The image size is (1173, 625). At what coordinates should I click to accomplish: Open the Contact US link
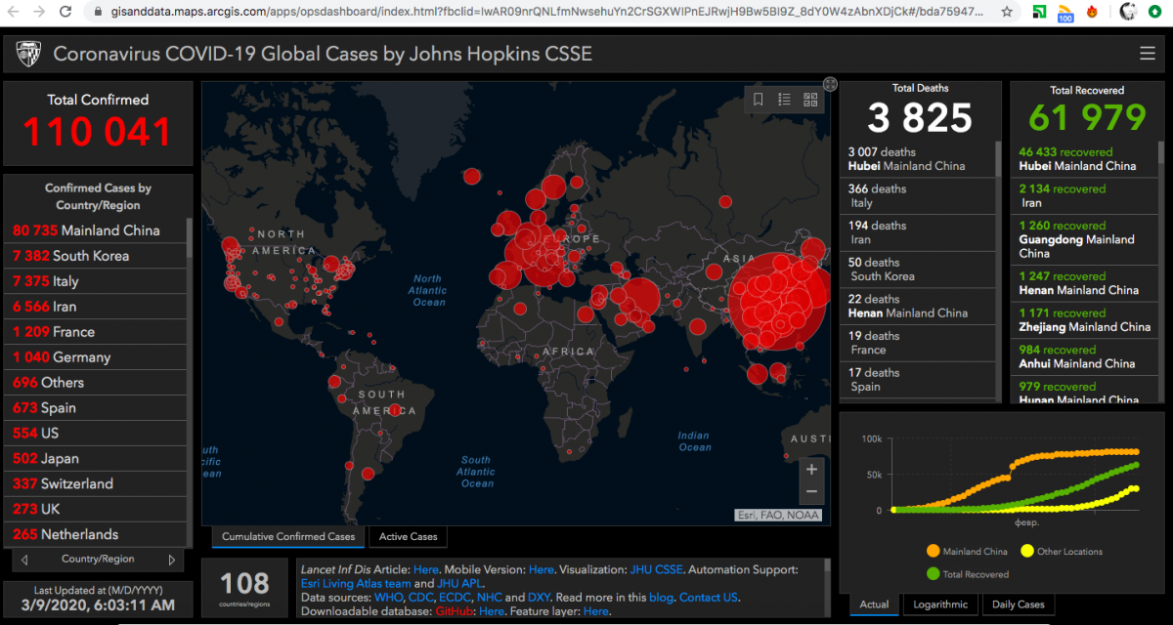coord(709,597)
